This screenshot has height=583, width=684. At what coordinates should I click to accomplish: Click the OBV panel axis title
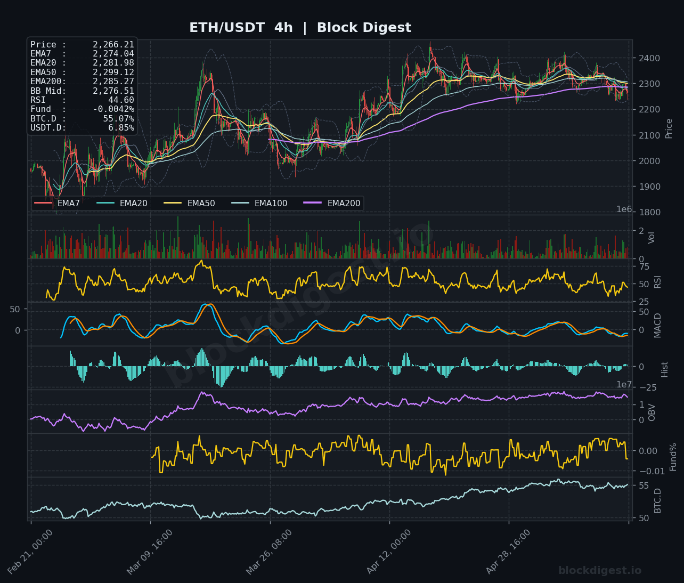click(652, 412)
